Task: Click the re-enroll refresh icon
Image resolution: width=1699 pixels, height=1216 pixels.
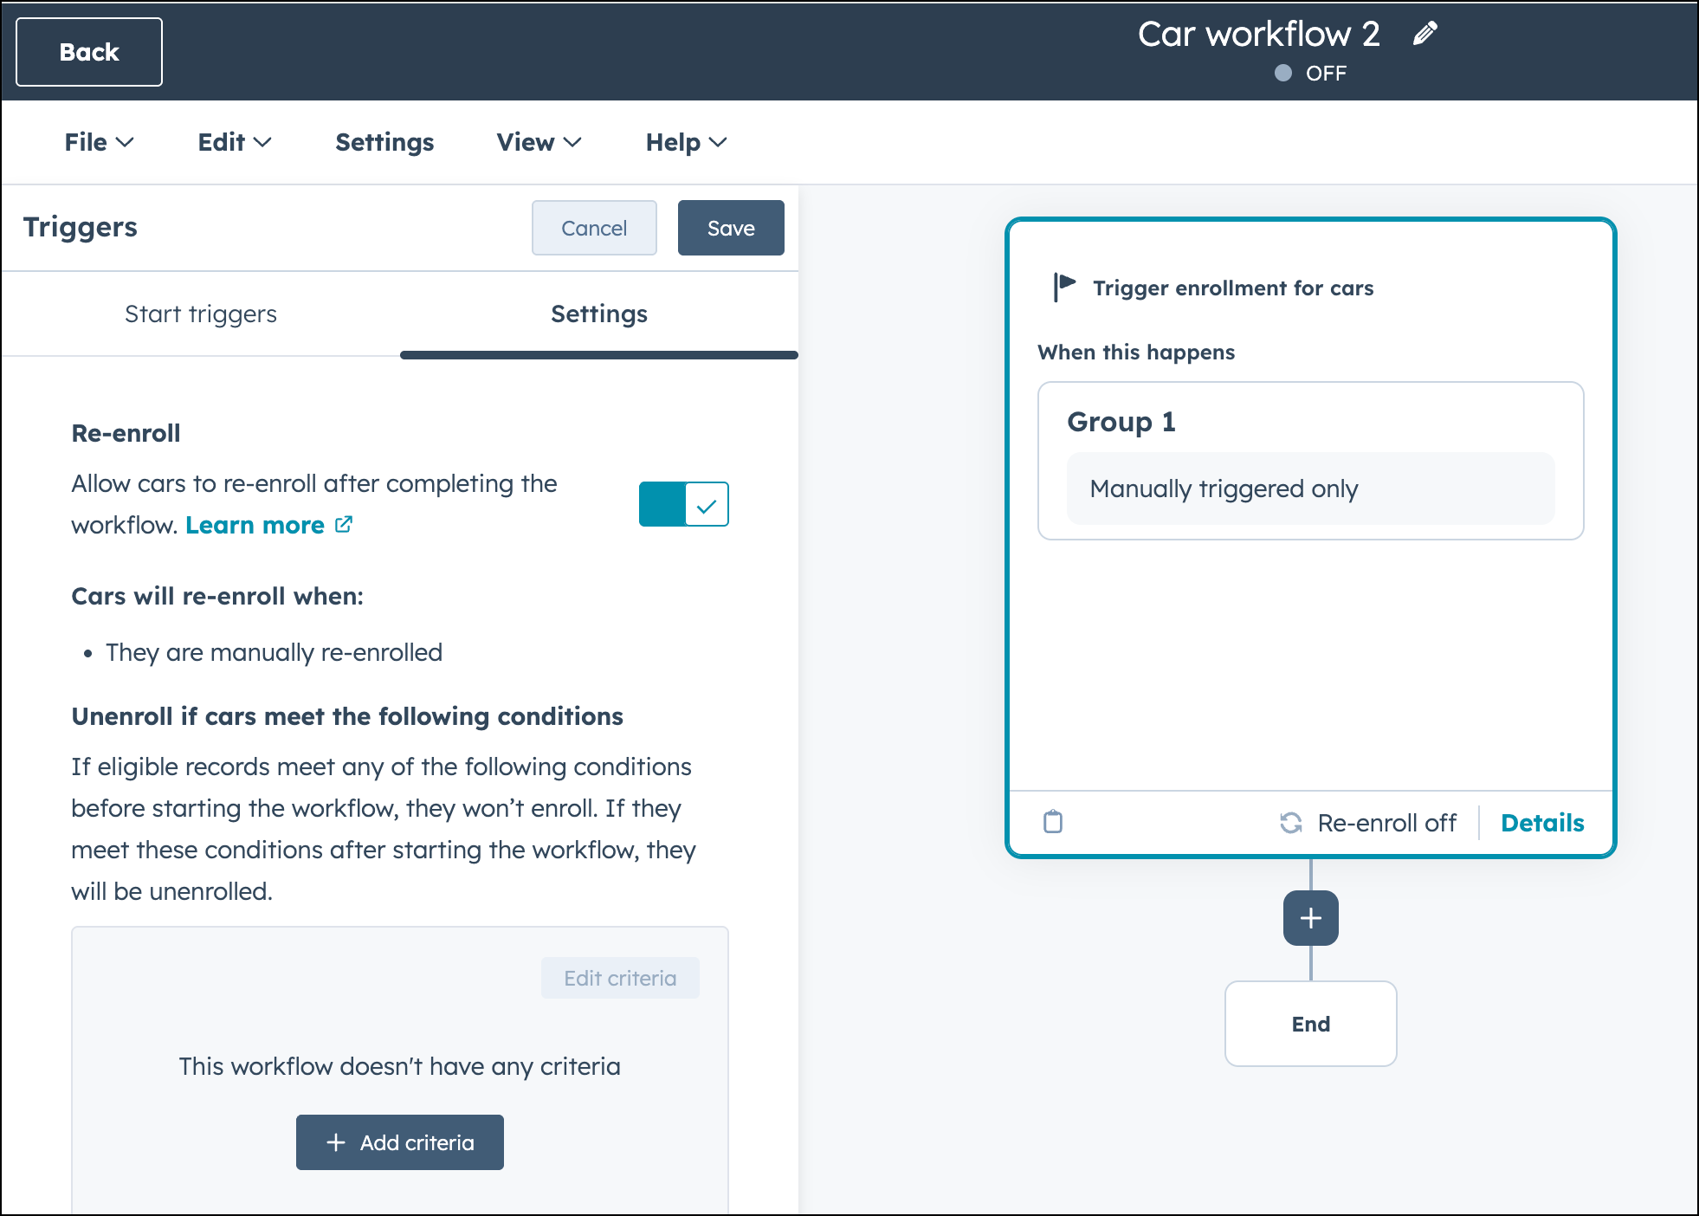Action: [1291, 823]
